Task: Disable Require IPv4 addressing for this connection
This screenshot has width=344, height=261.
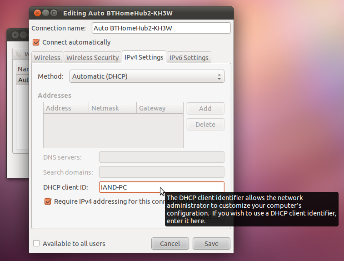Action: coord(48,201)
